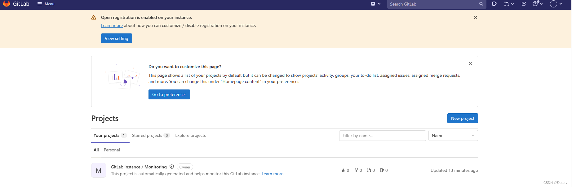
Task: Open the Name sort dropdown
Action: point(453,136)
